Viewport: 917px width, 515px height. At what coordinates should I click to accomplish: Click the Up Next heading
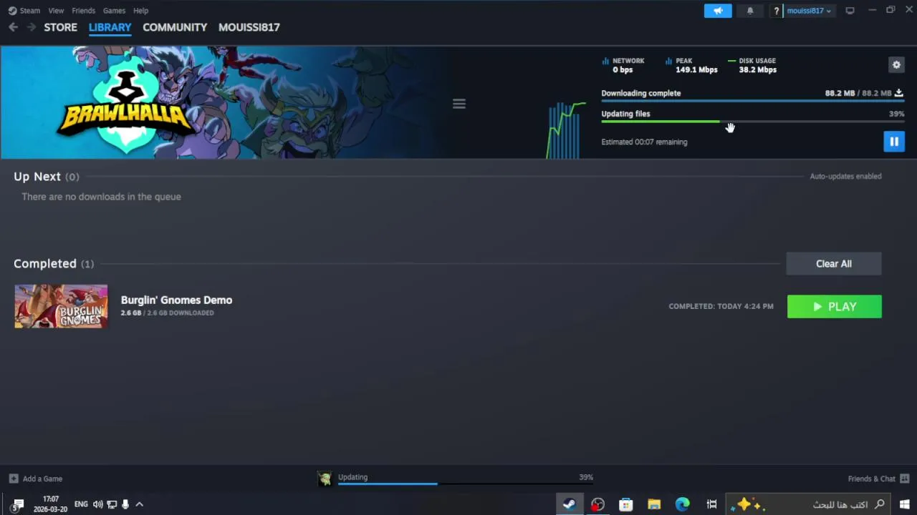pos(37,177)
